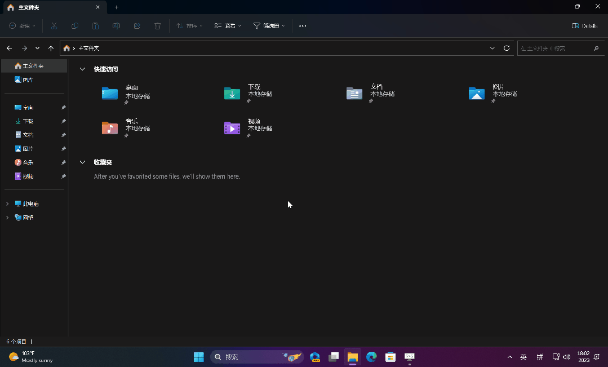Viewport: 608px width, 367px height.
Task: Go up to the parent folder arrow
Action: click(x=51, y=48)
